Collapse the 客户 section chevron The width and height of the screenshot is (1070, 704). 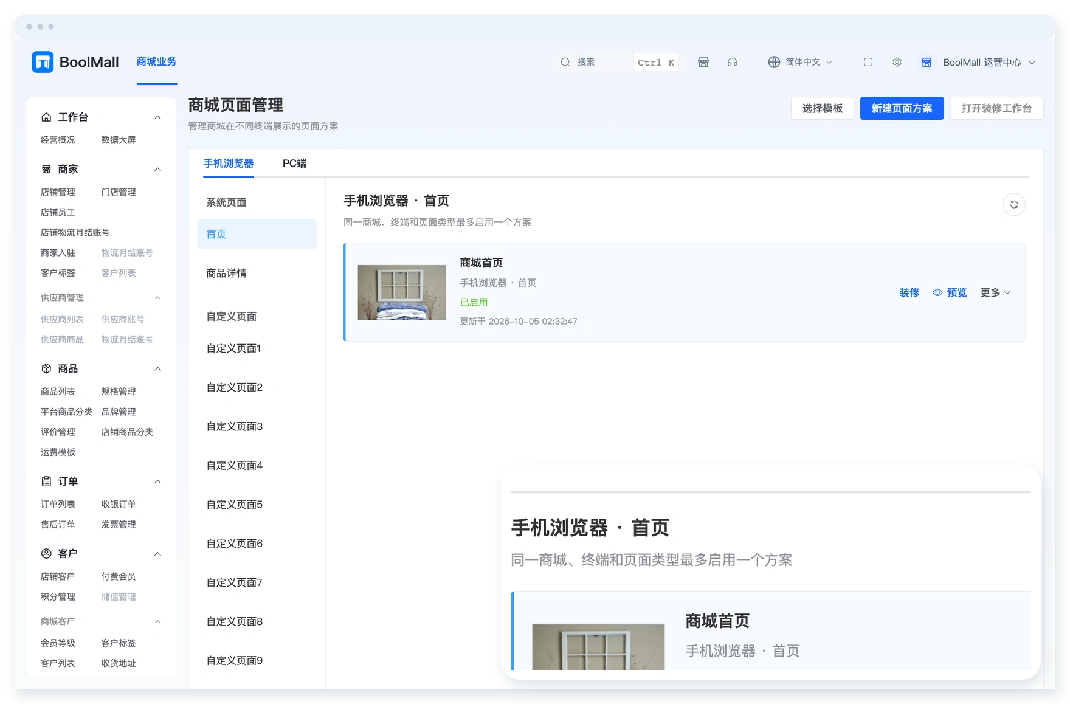click(157, 554)
